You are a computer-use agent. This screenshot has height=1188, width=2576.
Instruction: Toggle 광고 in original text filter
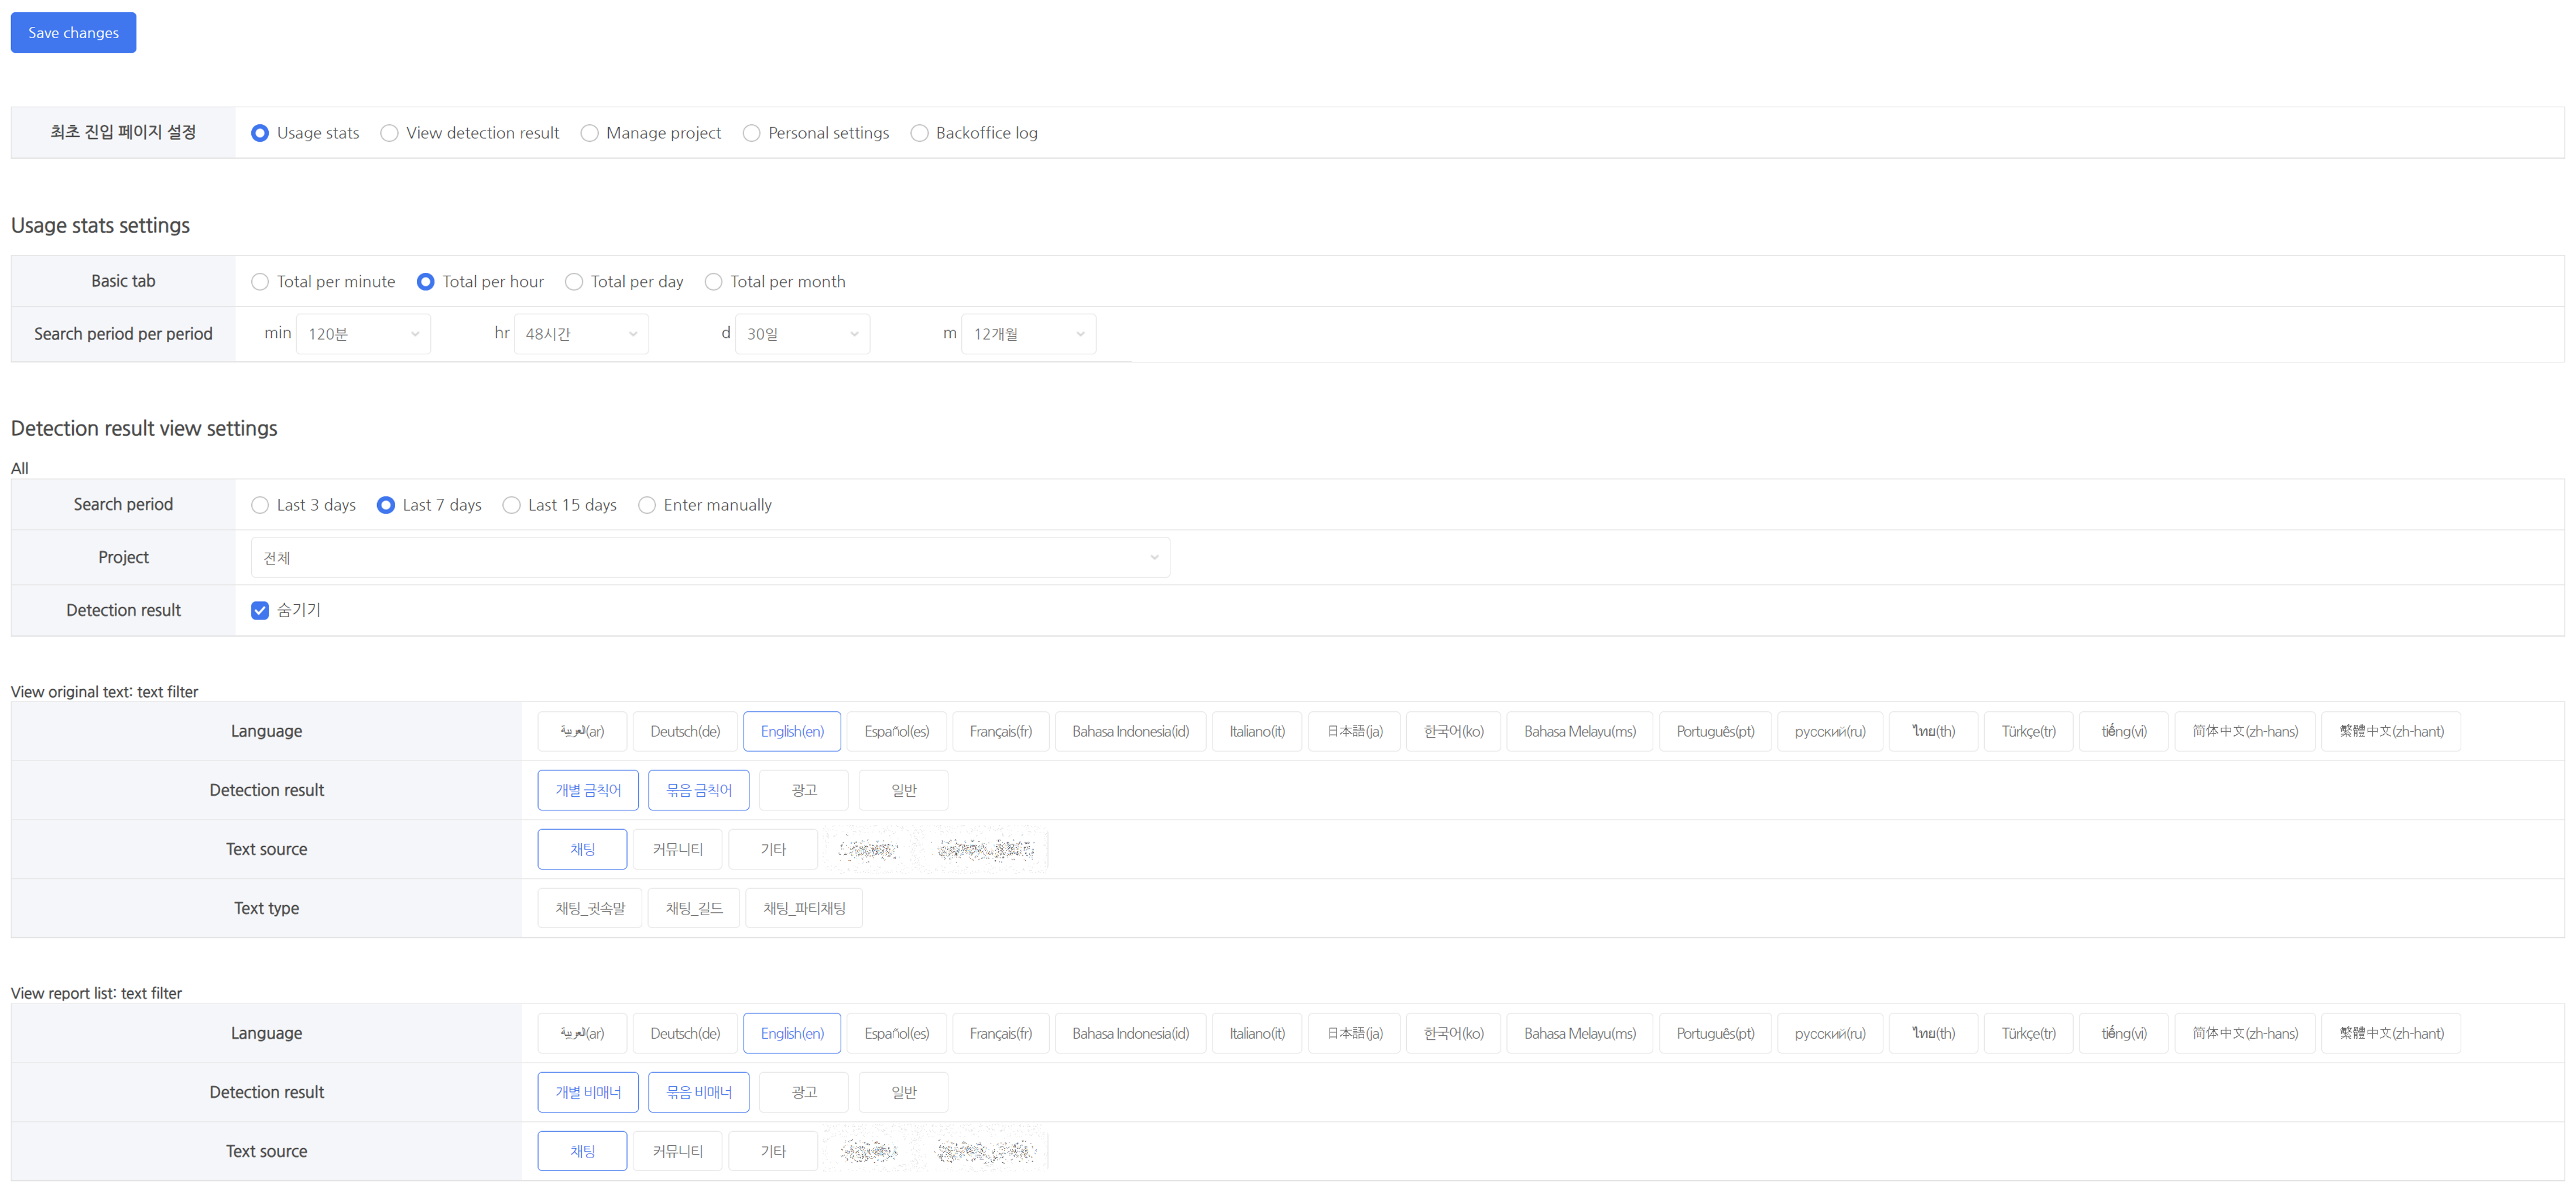point(804,790)
